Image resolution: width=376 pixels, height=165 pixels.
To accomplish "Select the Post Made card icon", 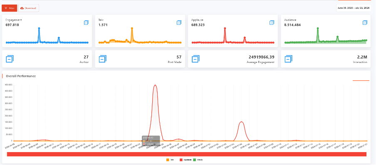I will pyautogui.click(x=103, y=58).
